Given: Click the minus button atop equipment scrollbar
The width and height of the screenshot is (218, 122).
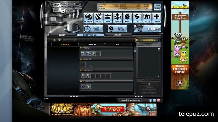Looking at the screenshot, I should pyautogui.click(x=135, y=48).
